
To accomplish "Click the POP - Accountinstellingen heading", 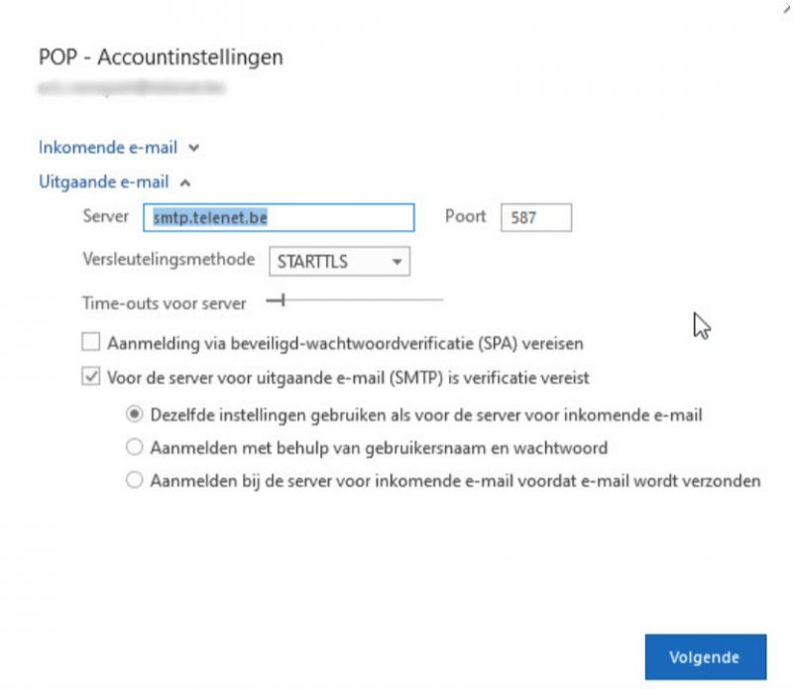I will pyautogui.click(x=161, y=57).
